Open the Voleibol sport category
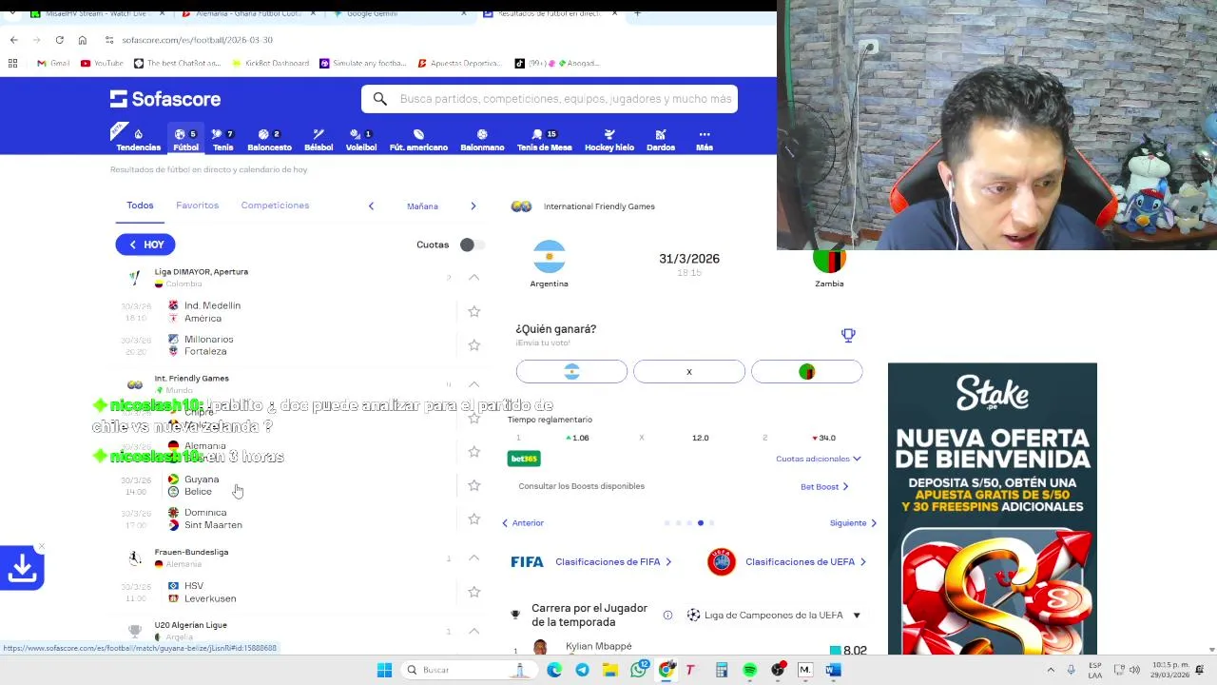Image resolution: width=1217 pixels, height=685 pixels. pyautogui.click(x=360, y=140)
